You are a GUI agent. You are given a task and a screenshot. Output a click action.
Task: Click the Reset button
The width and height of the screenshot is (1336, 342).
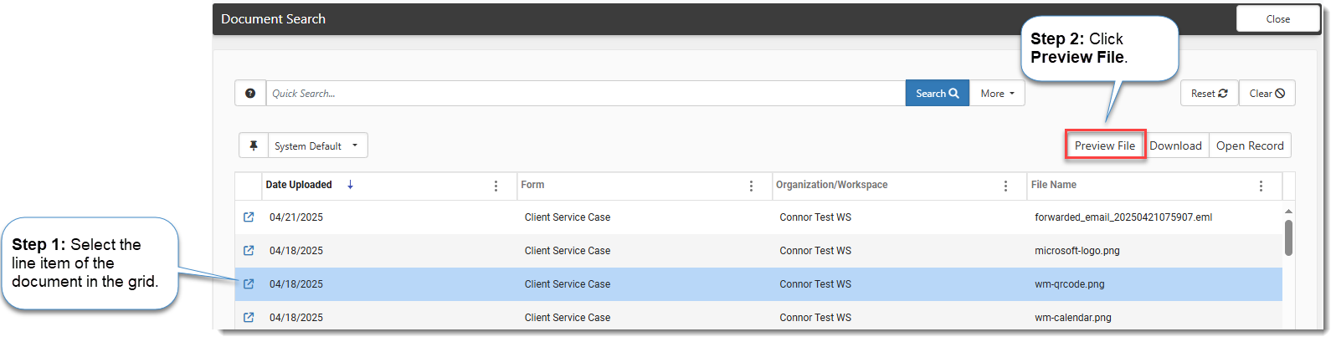[x=1209, y=94]
